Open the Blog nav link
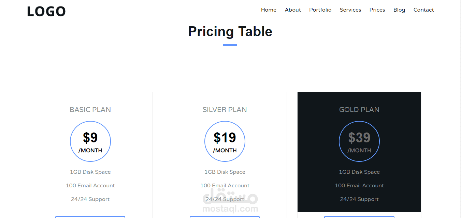Image resolution: width=461 pixels, height=218 pixels. (399, 10)
